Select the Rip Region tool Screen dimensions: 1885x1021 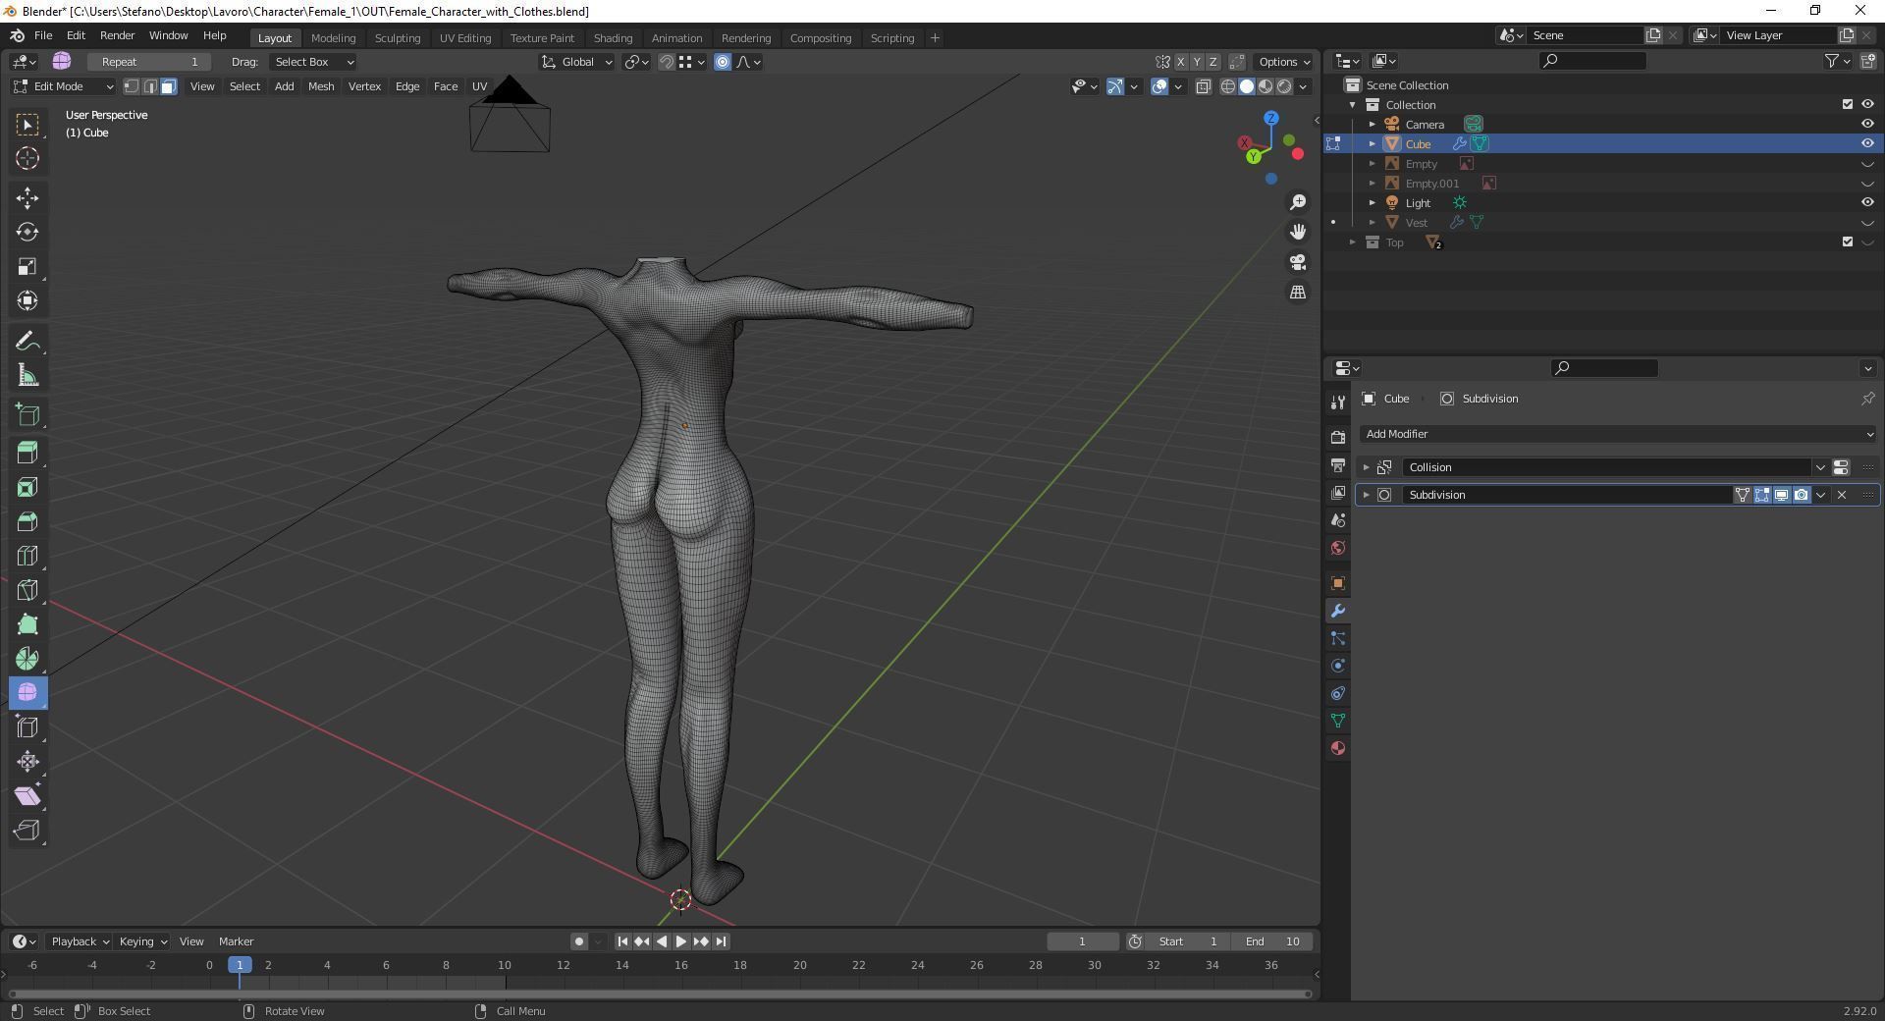click(27, 831)
